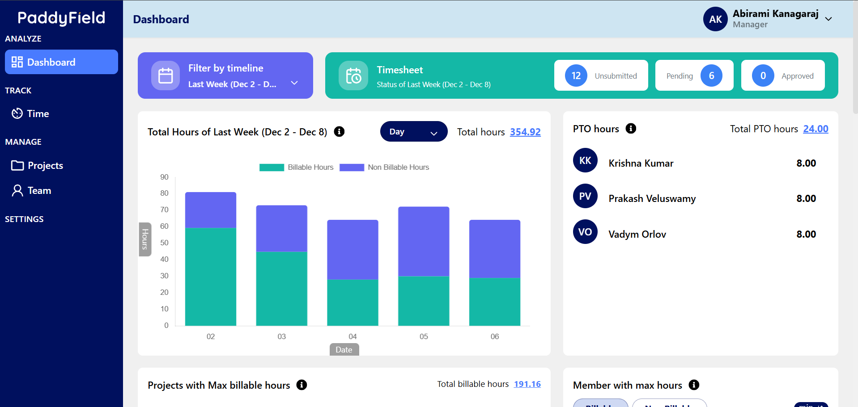Click the VO avatar for Vadym Orlov

click(585, 232)
